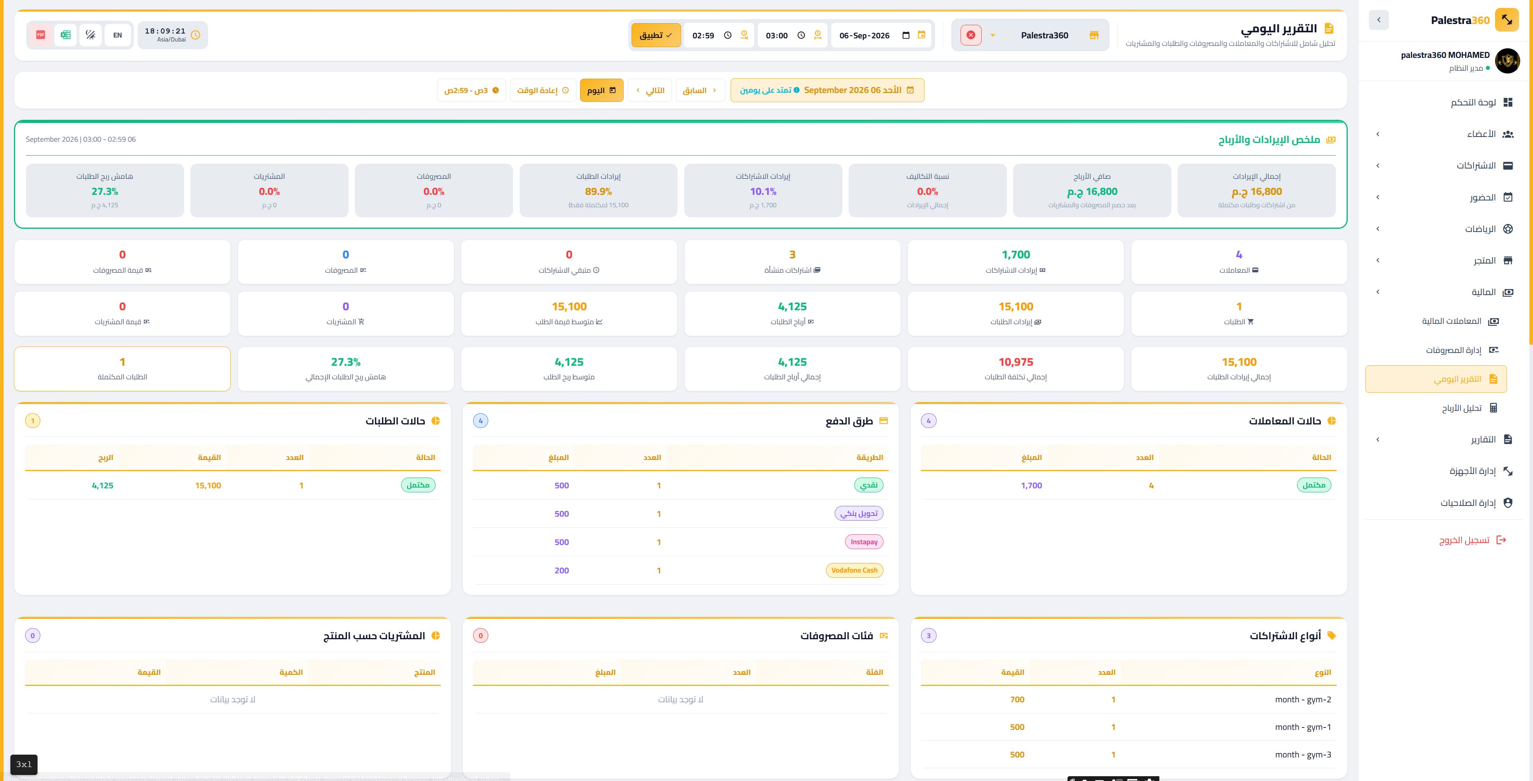
Task: Expand the الأعضاء members menu
Action: [x=1444, y=134]
